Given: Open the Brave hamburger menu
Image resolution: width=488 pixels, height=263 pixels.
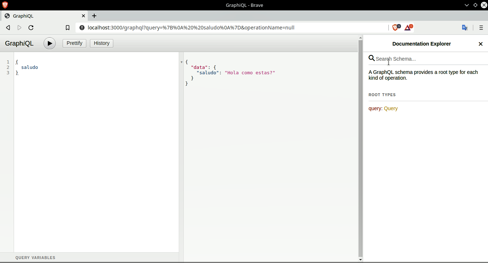Looking at the screenshot, I should 481,27.
